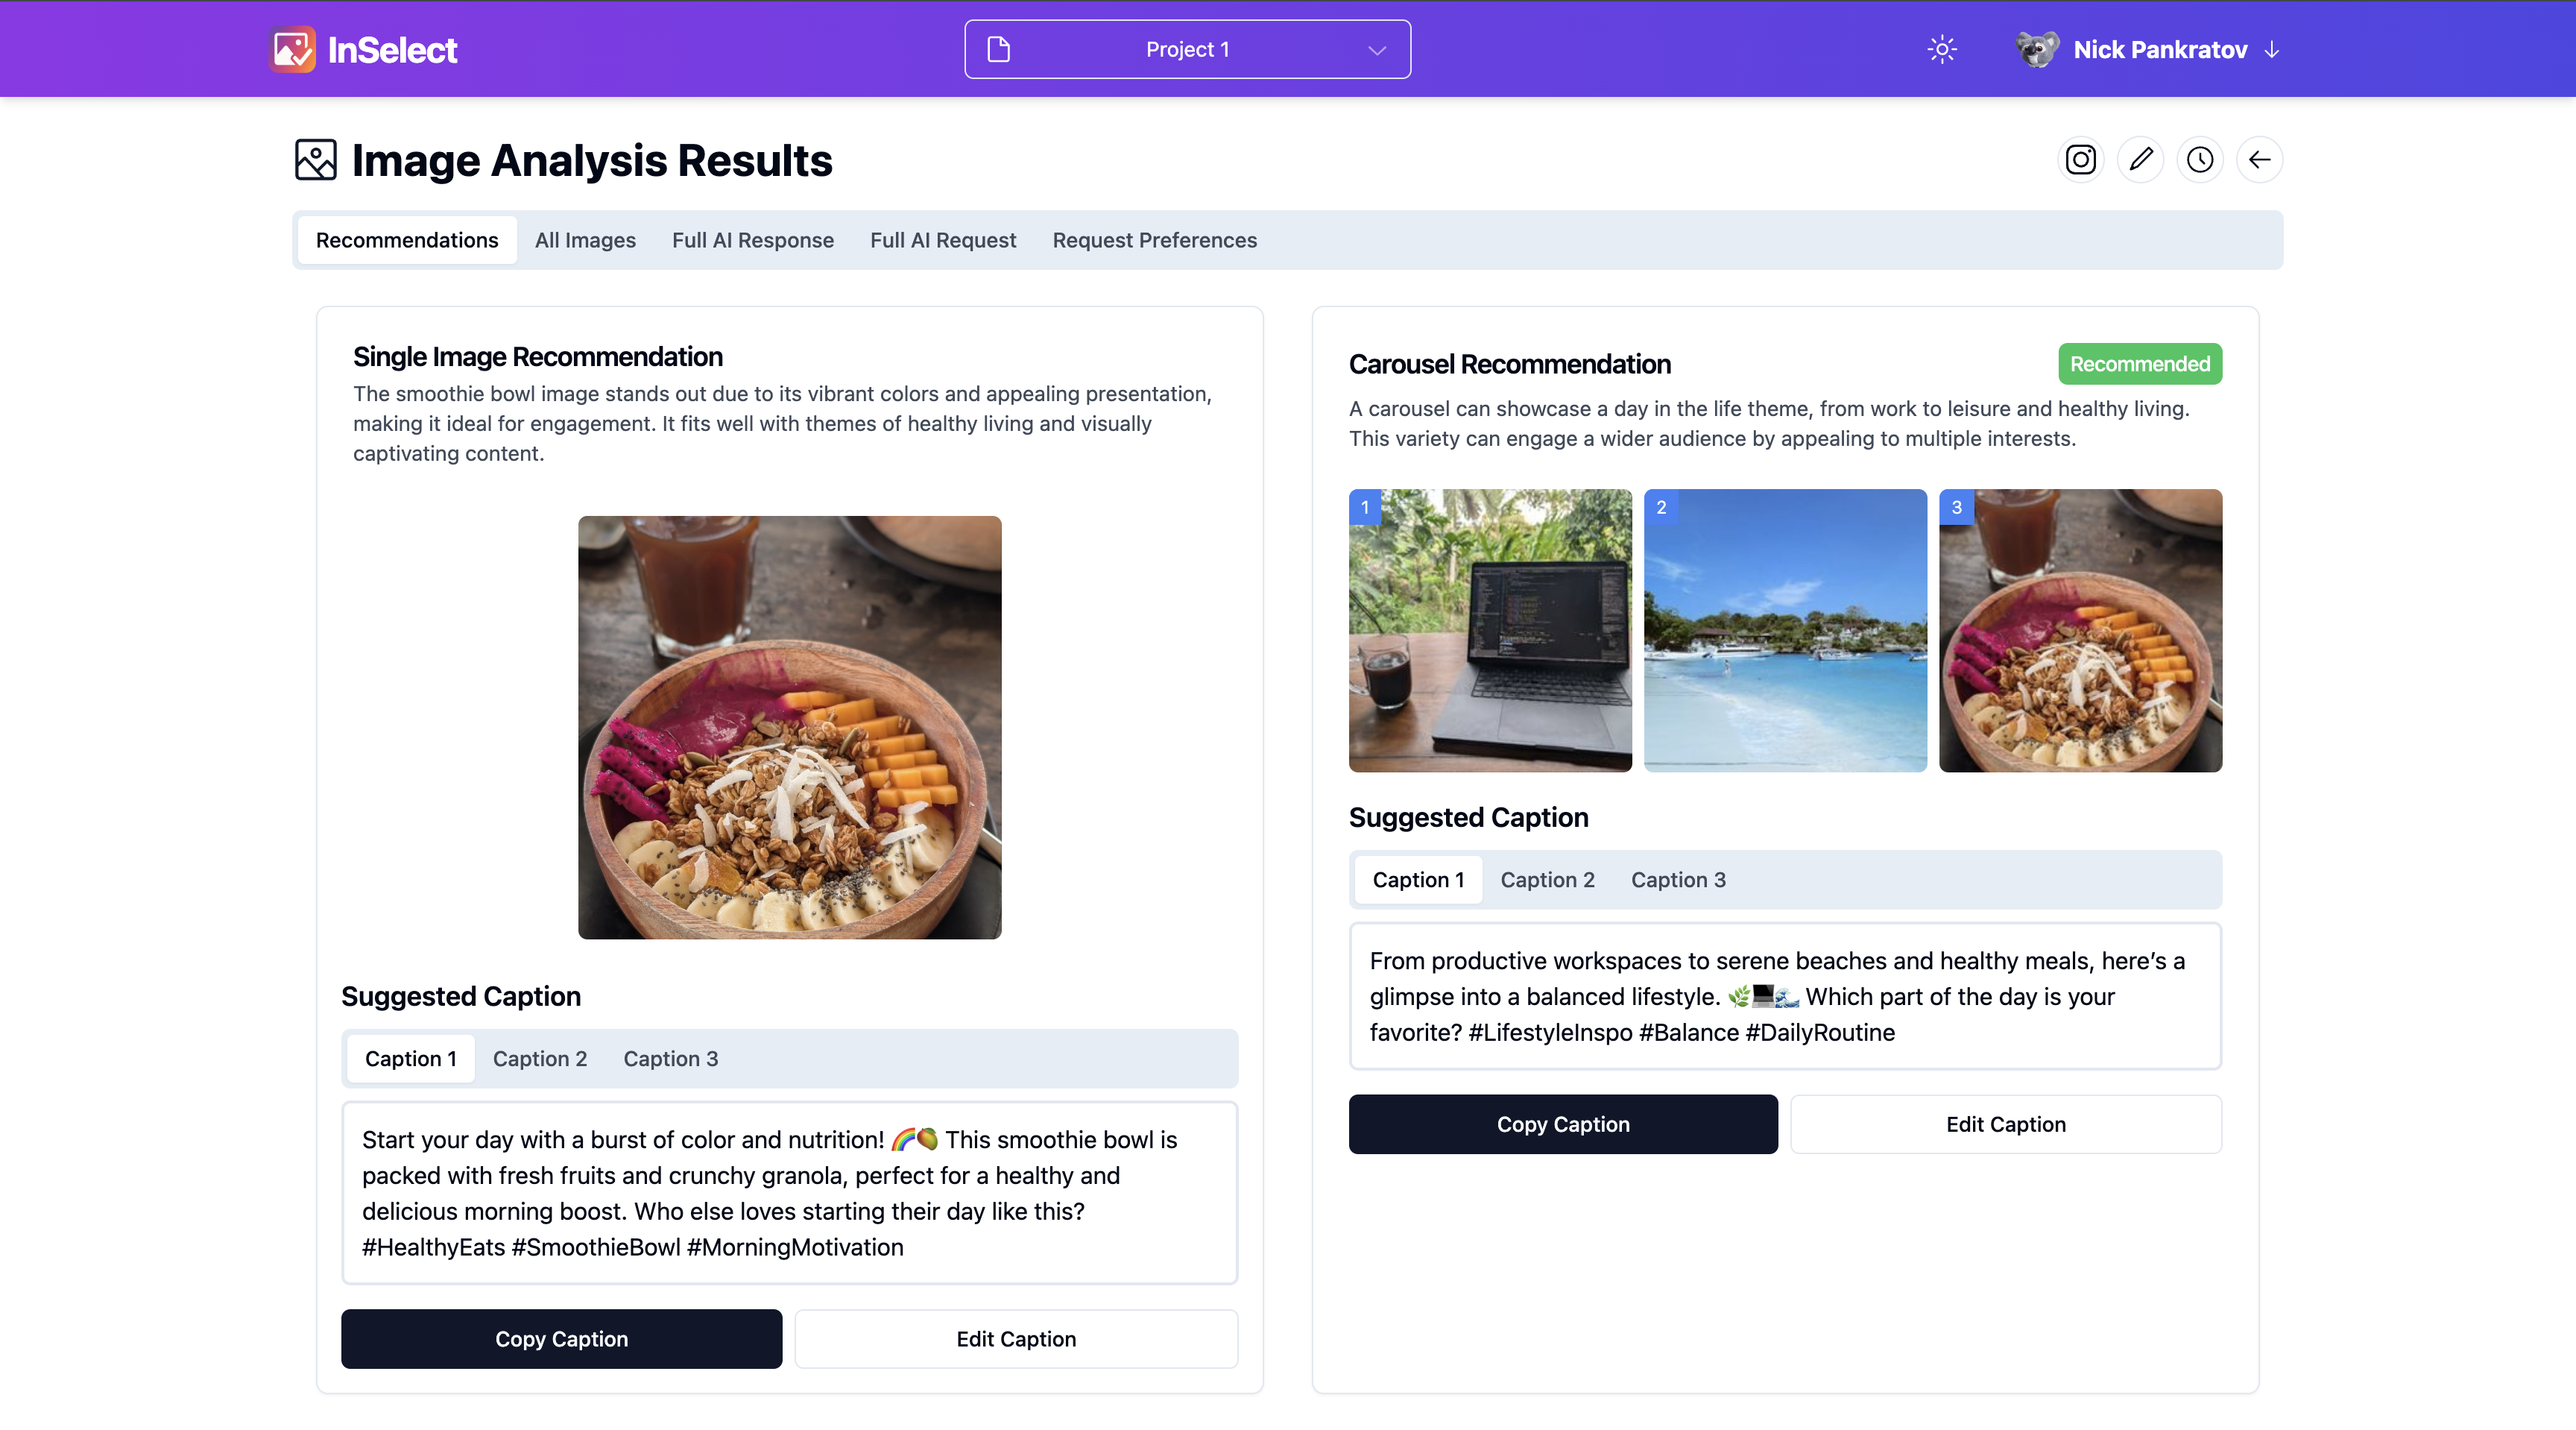Click the user avatar image
The width and height of the screenshot is (2576, 1430).
tap(2037, 49)
